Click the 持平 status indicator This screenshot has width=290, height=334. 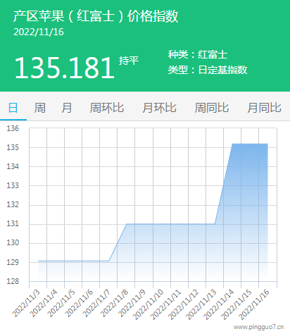point(129,61)
